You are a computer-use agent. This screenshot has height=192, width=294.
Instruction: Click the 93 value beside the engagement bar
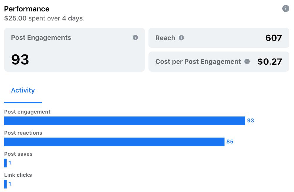[251, 121]
